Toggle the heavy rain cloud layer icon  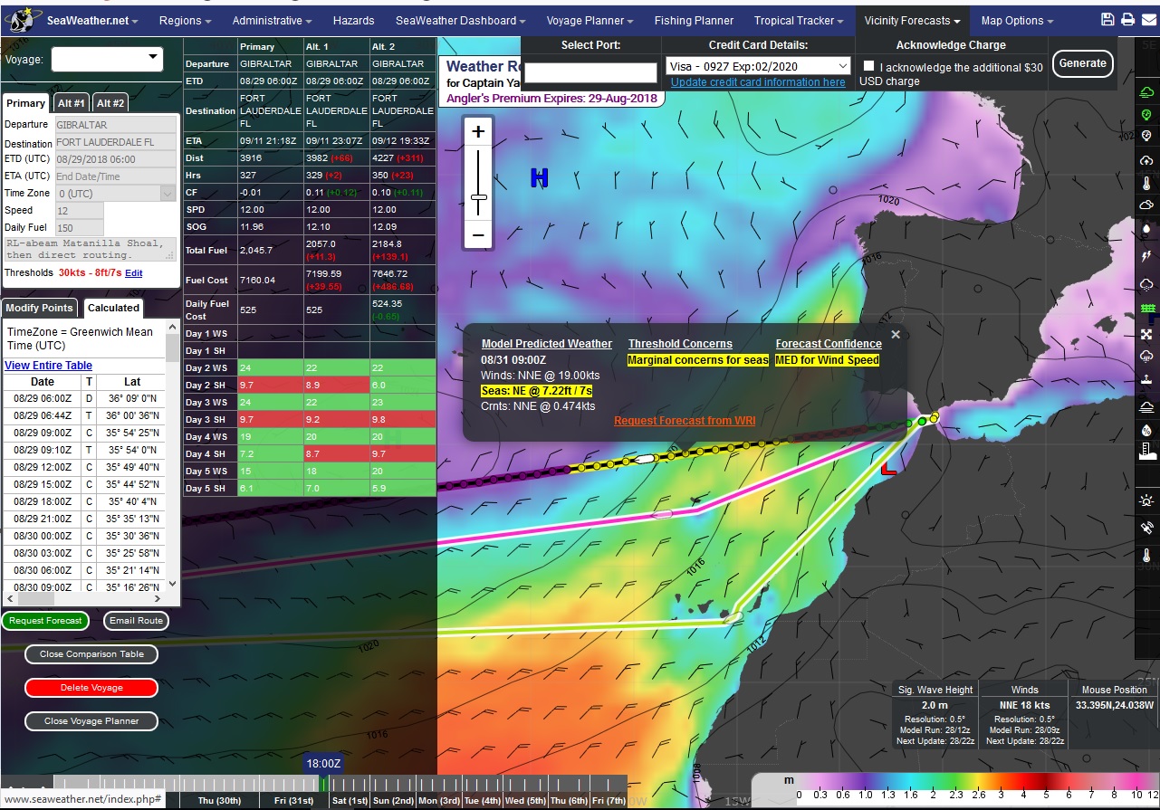point(1146,357)
